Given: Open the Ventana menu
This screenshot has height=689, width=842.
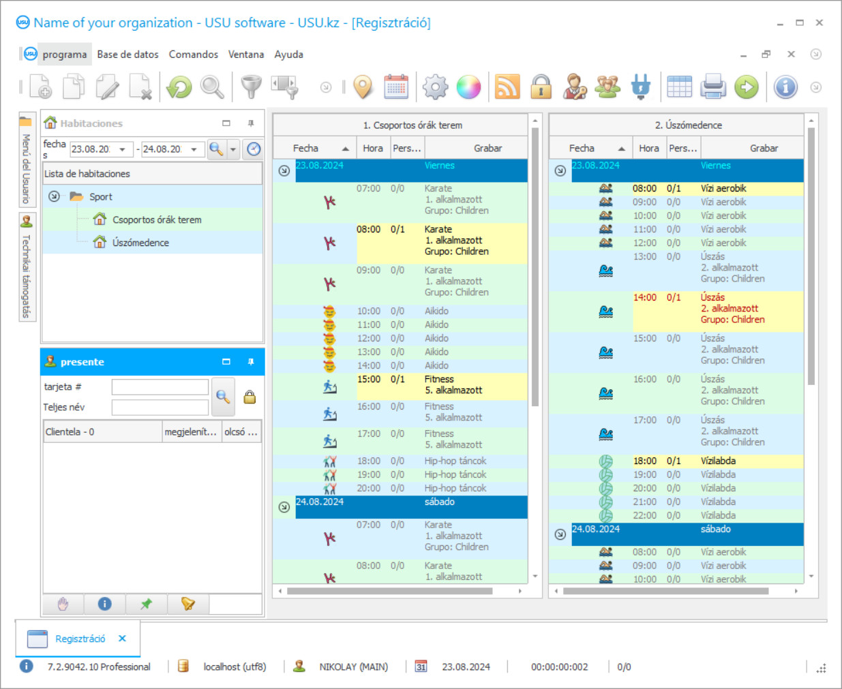Looking at the screenshot, I should tap(246, 55).
